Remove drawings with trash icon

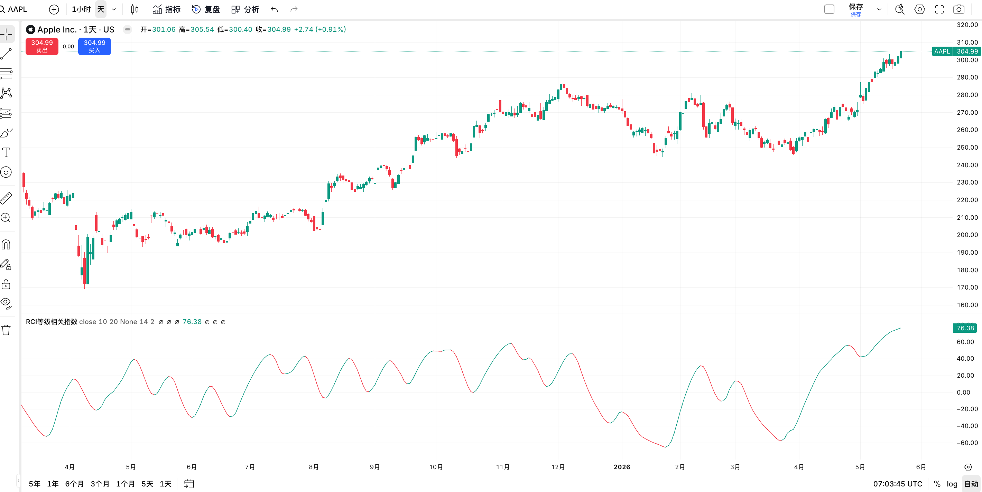(6, 330)
